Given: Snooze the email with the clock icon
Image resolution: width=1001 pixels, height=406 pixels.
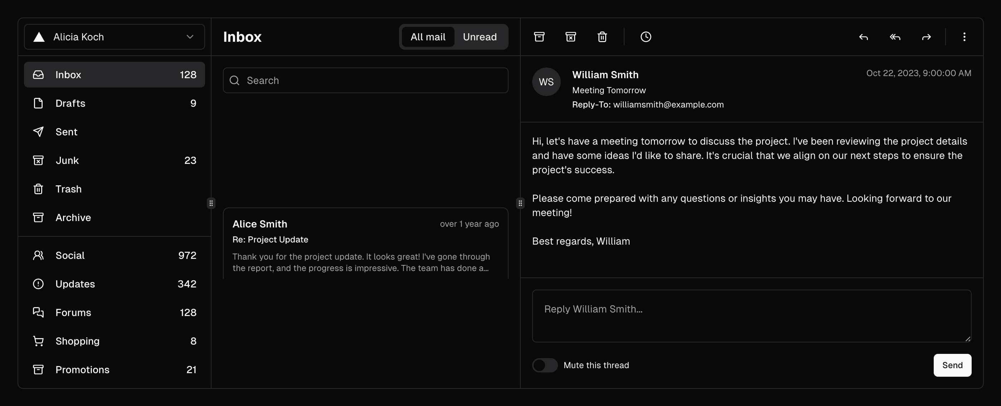Looking at the screenshot, I should point(646,37).
